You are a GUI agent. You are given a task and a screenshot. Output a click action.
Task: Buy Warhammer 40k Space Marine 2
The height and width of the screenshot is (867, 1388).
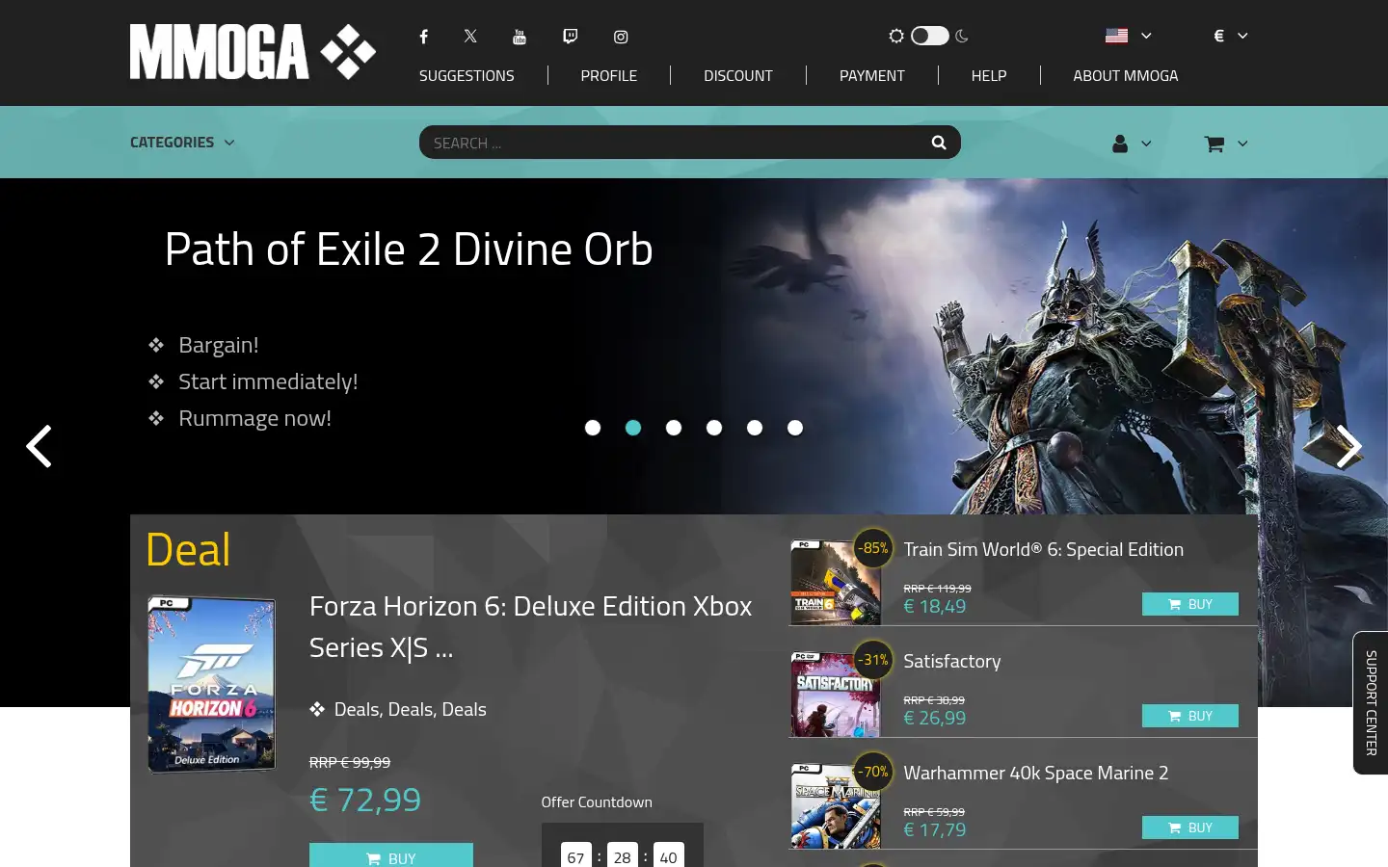point(1190,828)
